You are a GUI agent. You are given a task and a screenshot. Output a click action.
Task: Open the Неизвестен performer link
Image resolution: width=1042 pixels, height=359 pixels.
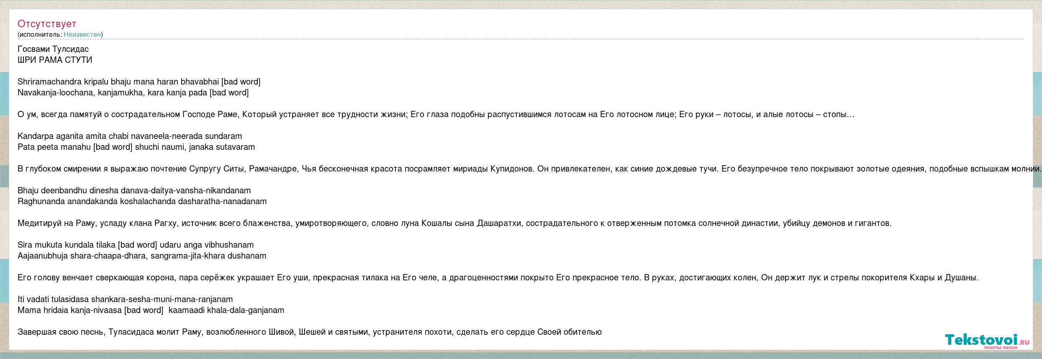tap(82, 34)
